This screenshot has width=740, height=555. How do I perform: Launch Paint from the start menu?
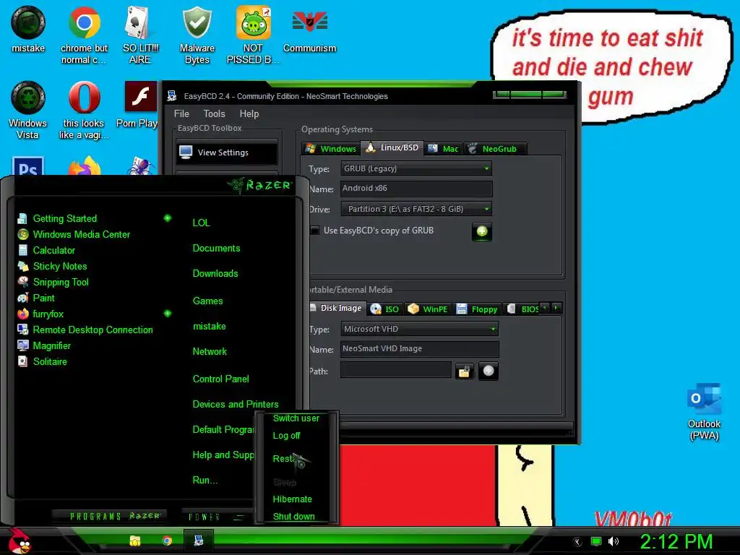tap(44, 298)
